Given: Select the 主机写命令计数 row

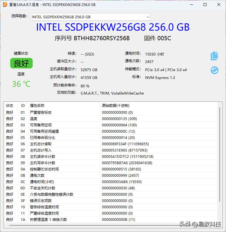Looking at the screenshot, I should tap(111, 163).
